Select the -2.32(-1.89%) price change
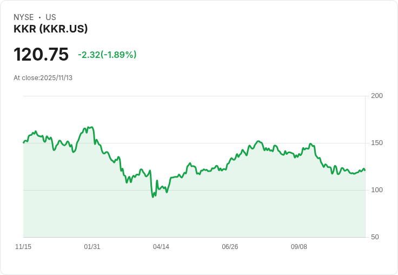The height and width of the screenshot is (275, 398). coord(107,55)
